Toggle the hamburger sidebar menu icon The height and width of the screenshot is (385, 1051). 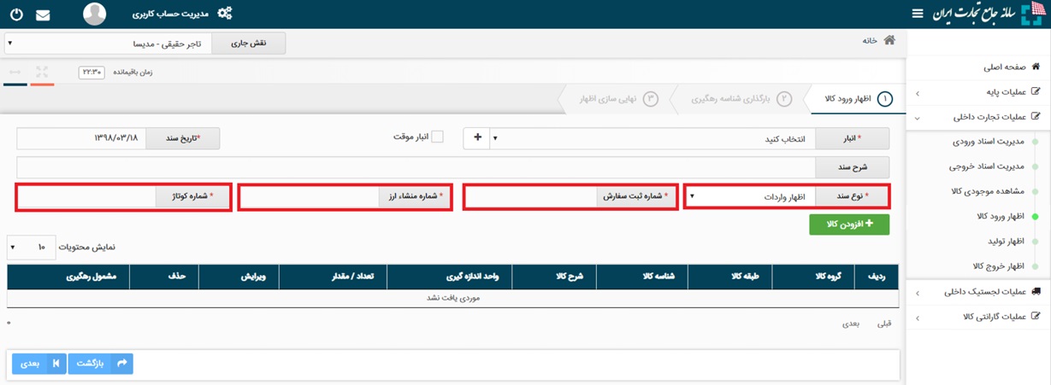918,14
